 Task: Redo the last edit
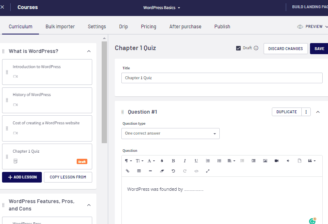[185, 171]
